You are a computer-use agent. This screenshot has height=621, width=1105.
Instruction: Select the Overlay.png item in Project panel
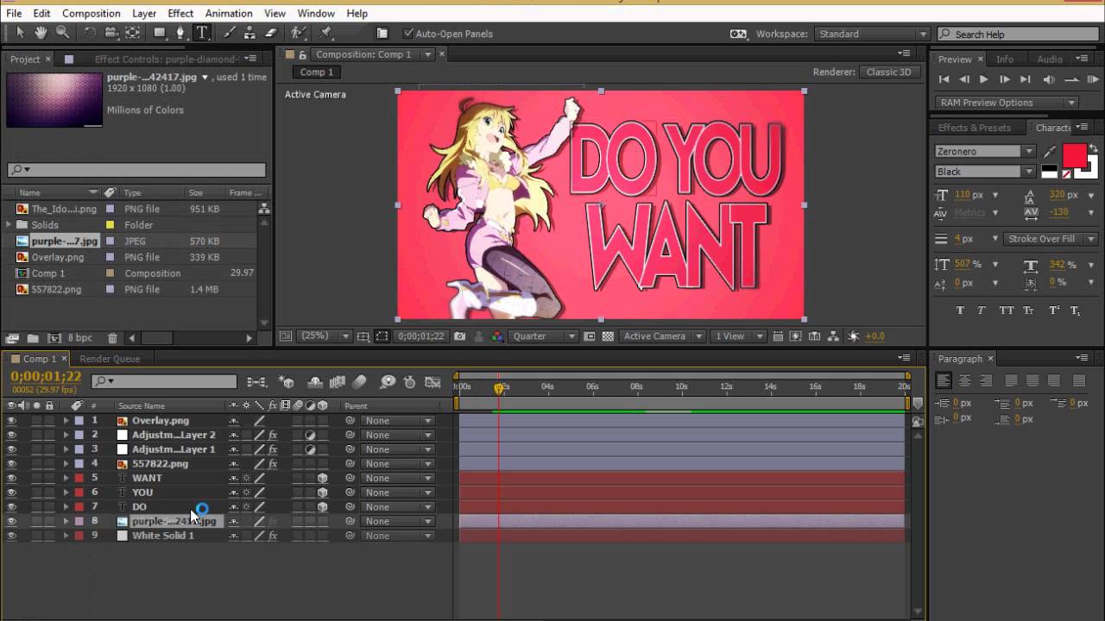(58, 257)
